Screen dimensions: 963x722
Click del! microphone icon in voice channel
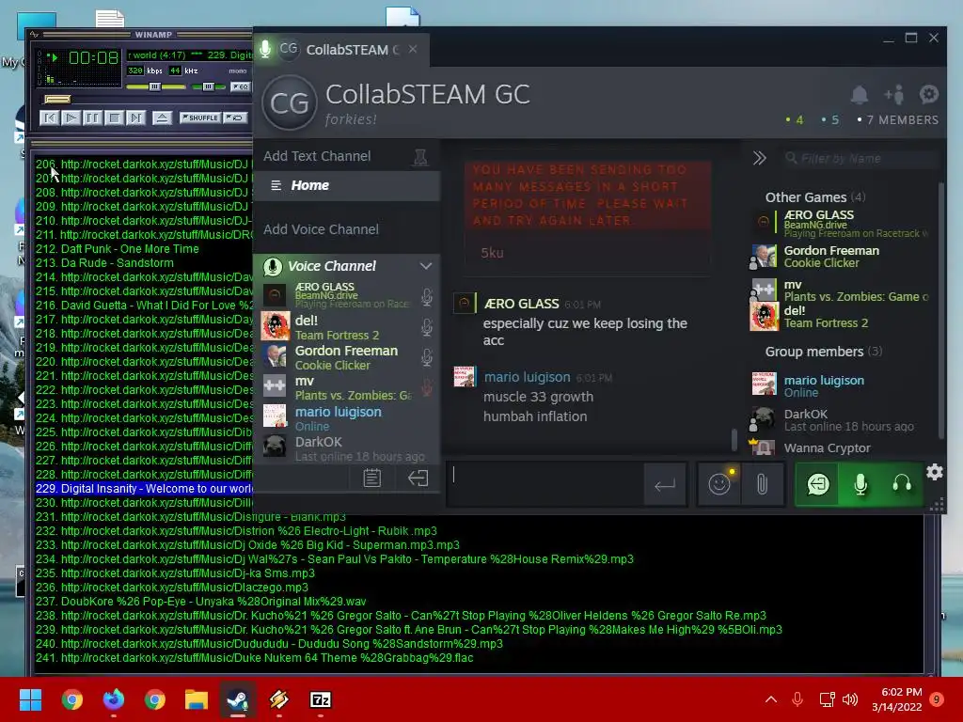427,326
